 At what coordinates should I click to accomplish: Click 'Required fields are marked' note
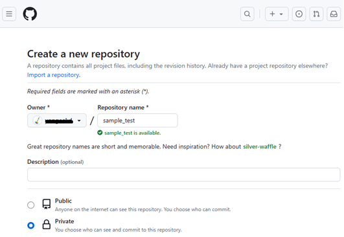pyautogui.click(x=88, y=91)
